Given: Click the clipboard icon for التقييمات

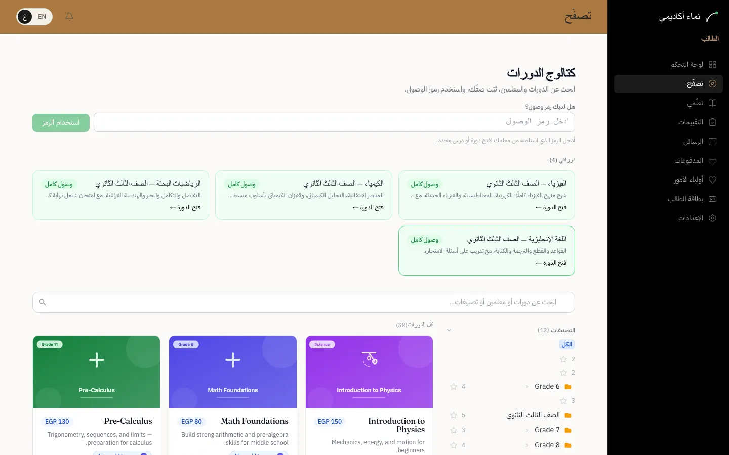Looking at the screenshot, I should pyautogui.click(x=712, y=122).
